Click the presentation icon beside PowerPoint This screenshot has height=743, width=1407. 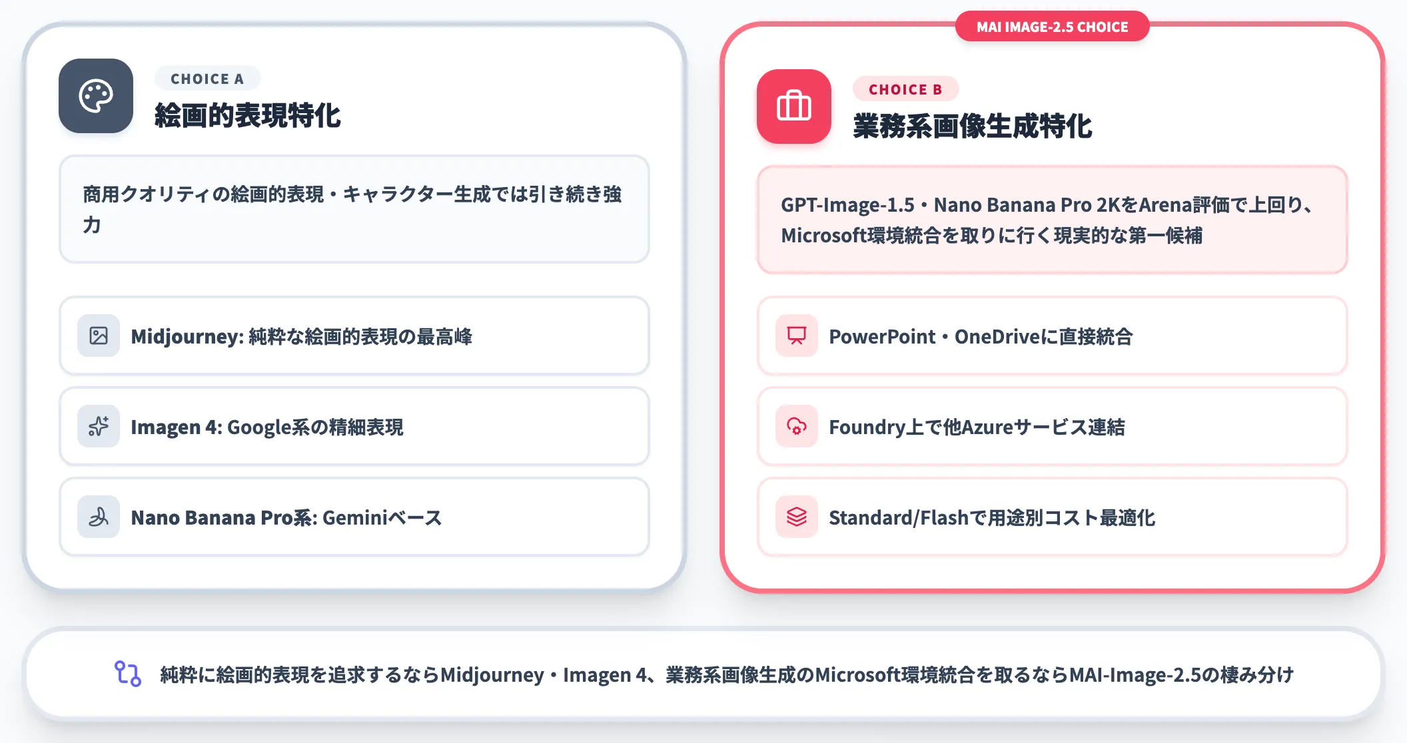tap(797, 336)
